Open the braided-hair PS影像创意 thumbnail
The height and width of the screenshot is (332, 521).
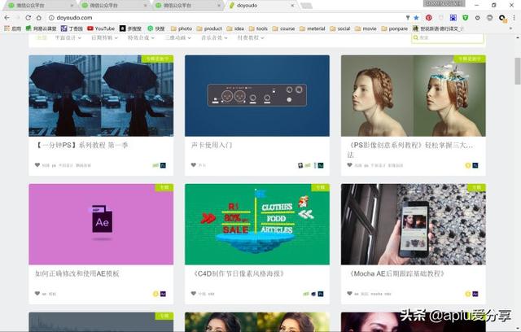(414, 96)
